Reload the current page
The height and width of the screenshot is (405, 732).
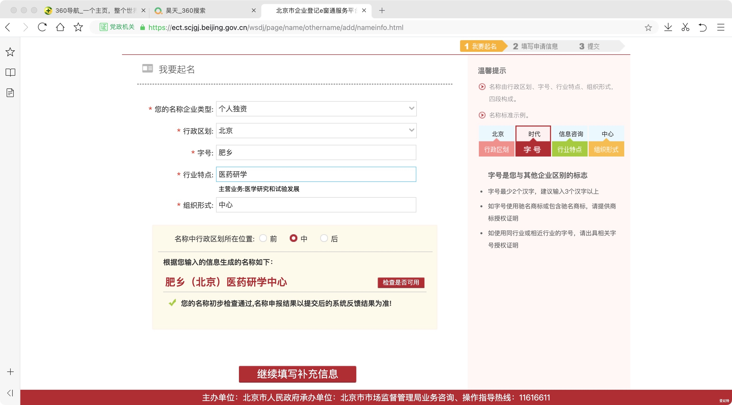[x=42, y=27]
